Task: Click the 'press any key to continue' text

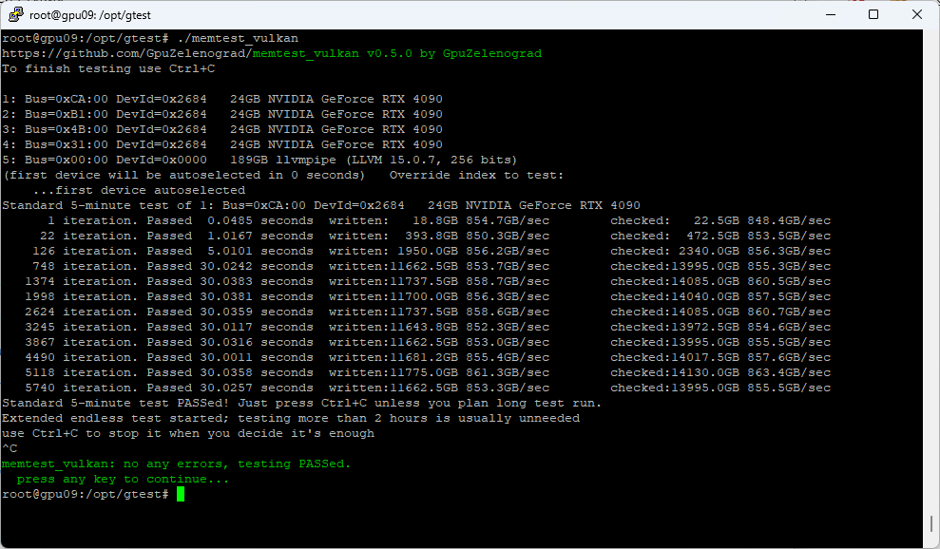Action: click(x=123, y=479)
